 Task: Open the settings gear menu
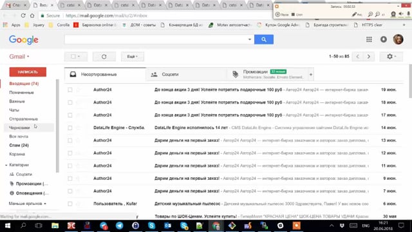tap(391, 57)
